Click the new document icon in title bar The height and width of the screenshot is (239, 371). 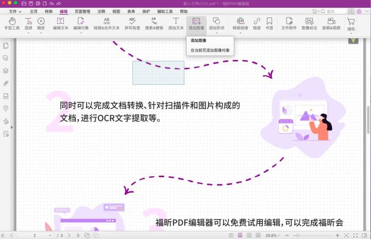(45, 3)
